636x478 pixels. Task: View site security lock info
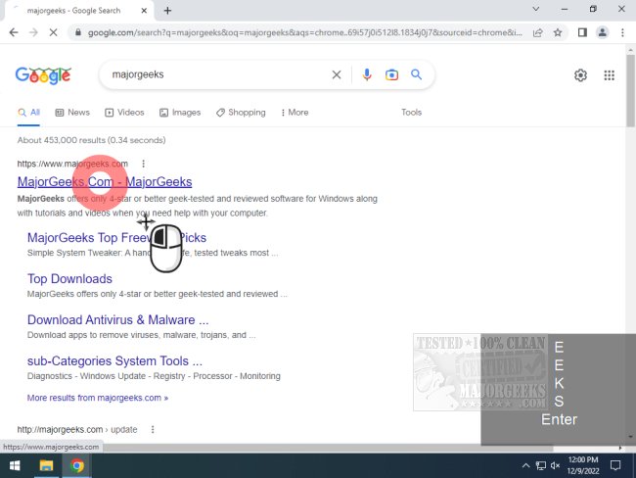coord(78,32)
